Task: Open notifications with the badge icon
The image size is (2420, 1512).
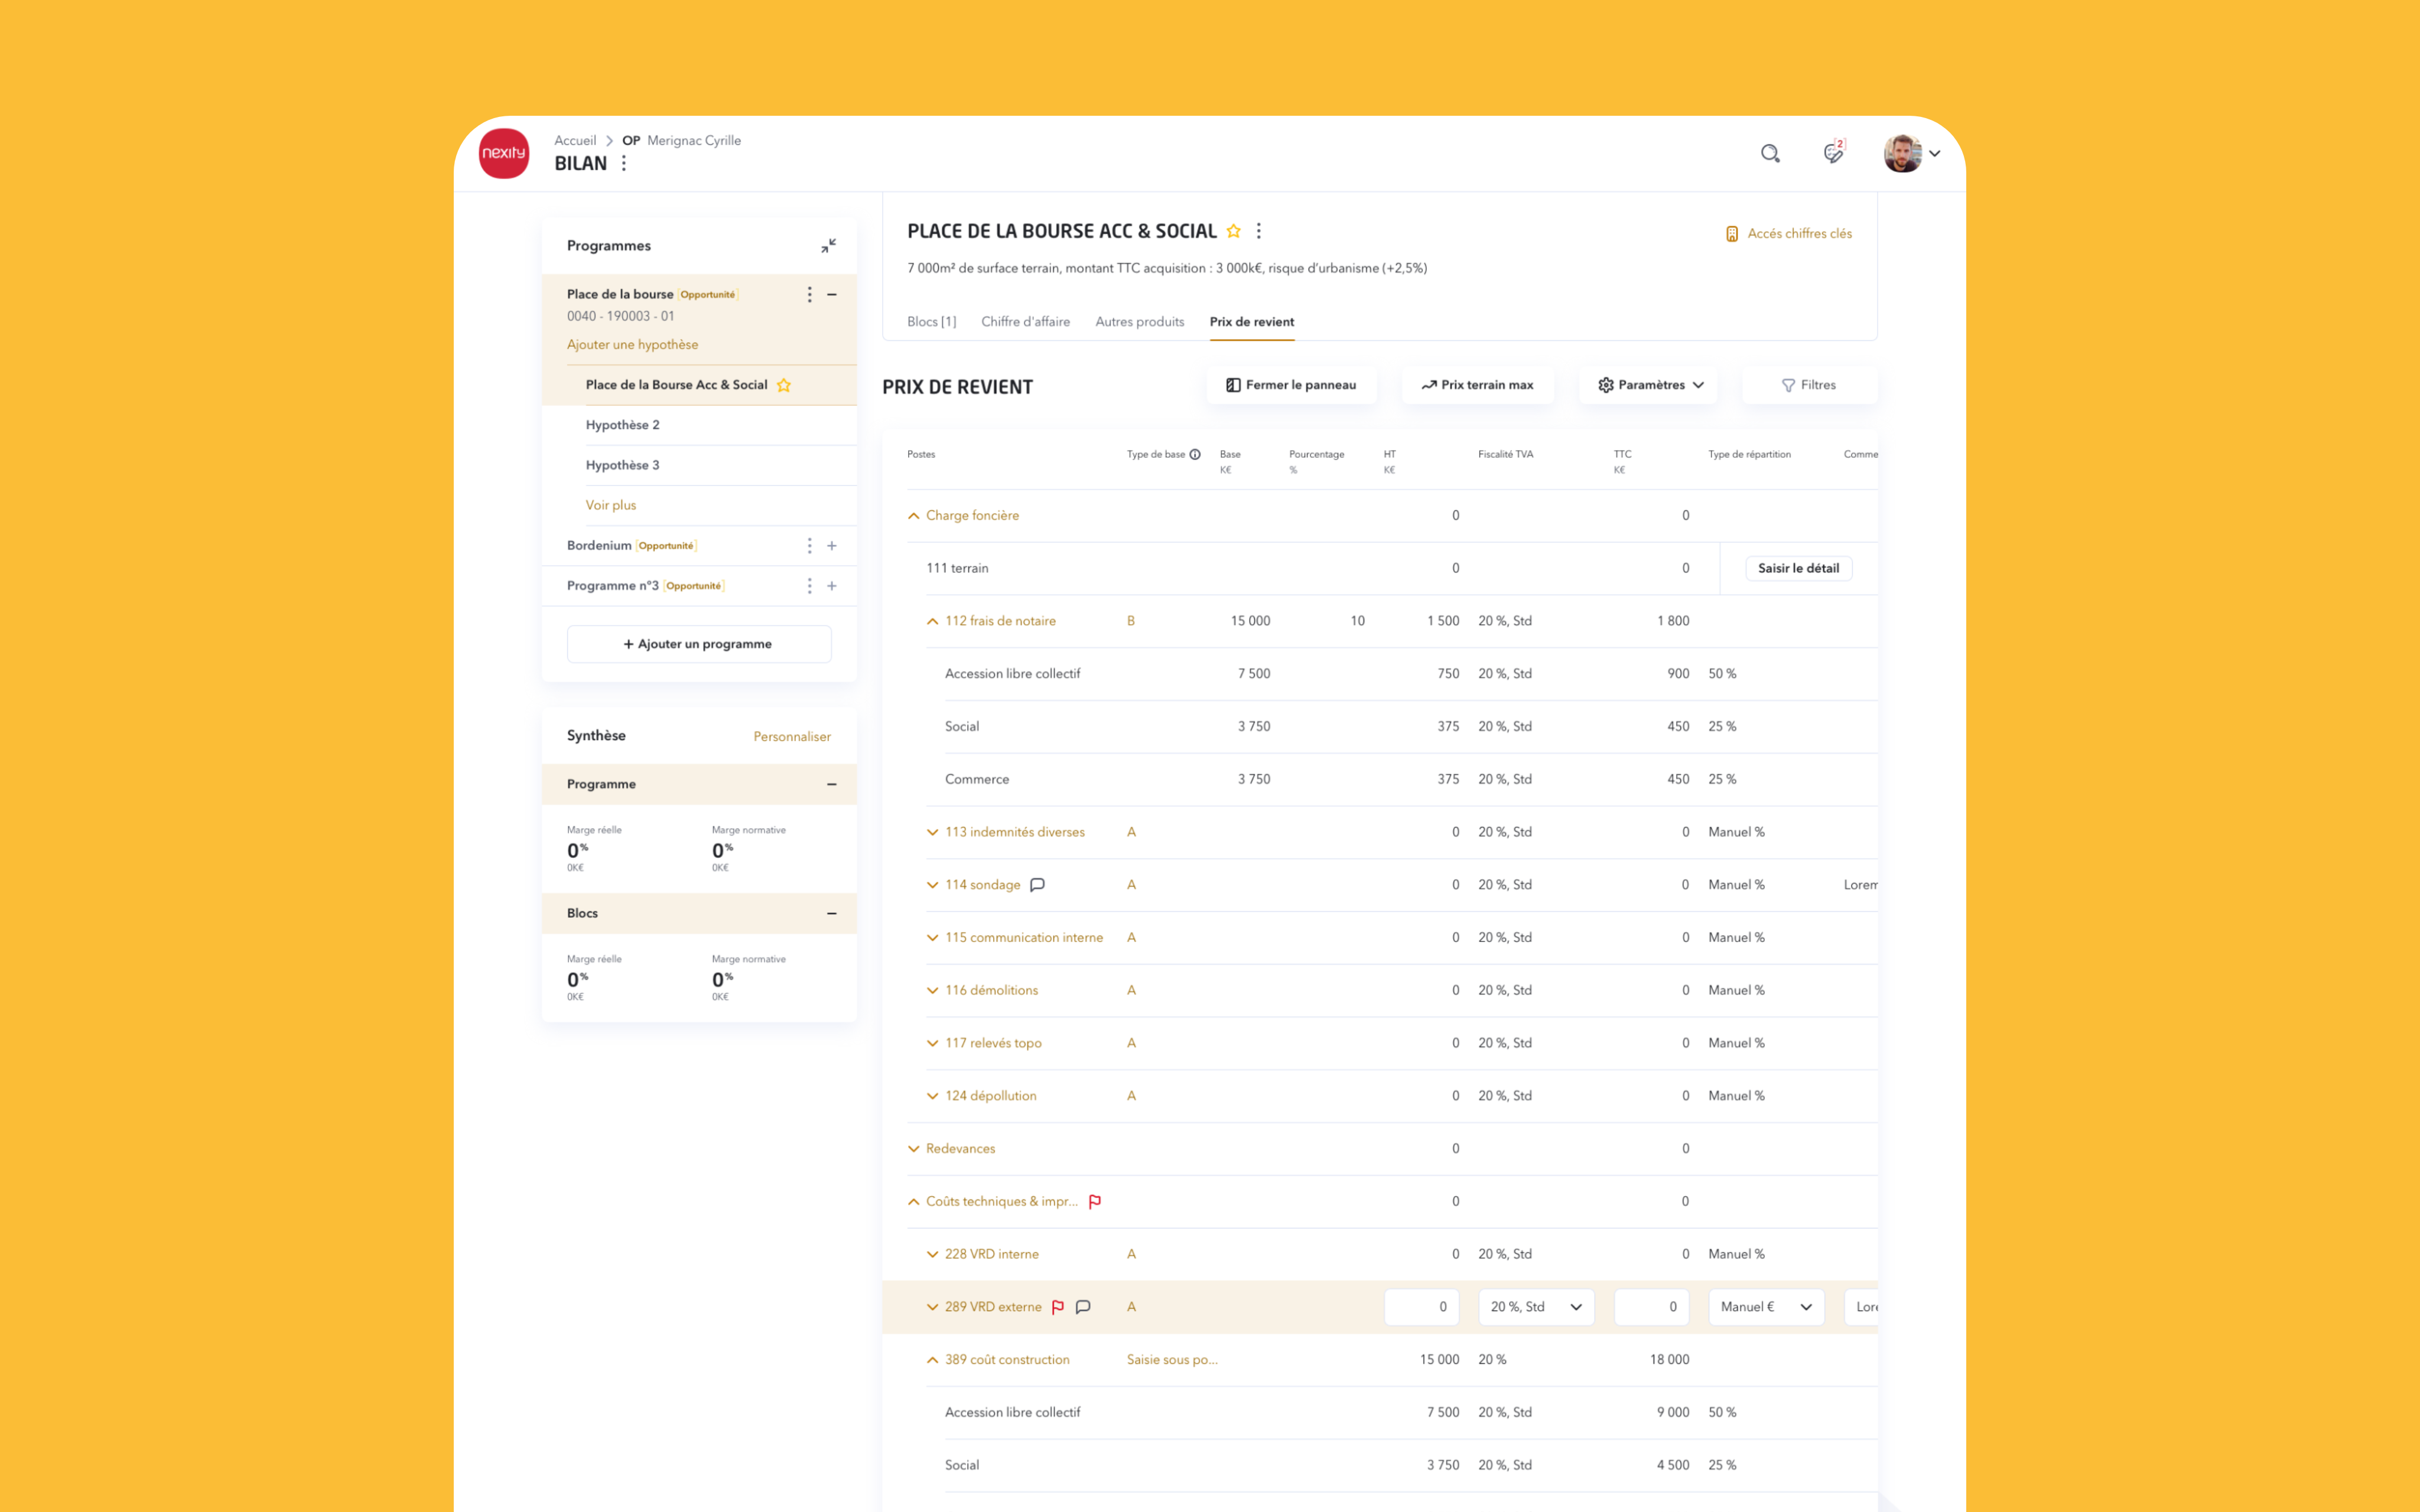Action: tap(1833, 153)
